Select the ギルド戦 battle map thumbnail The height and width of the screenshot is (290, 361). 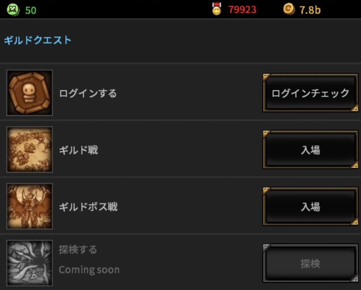pos(30,149)
